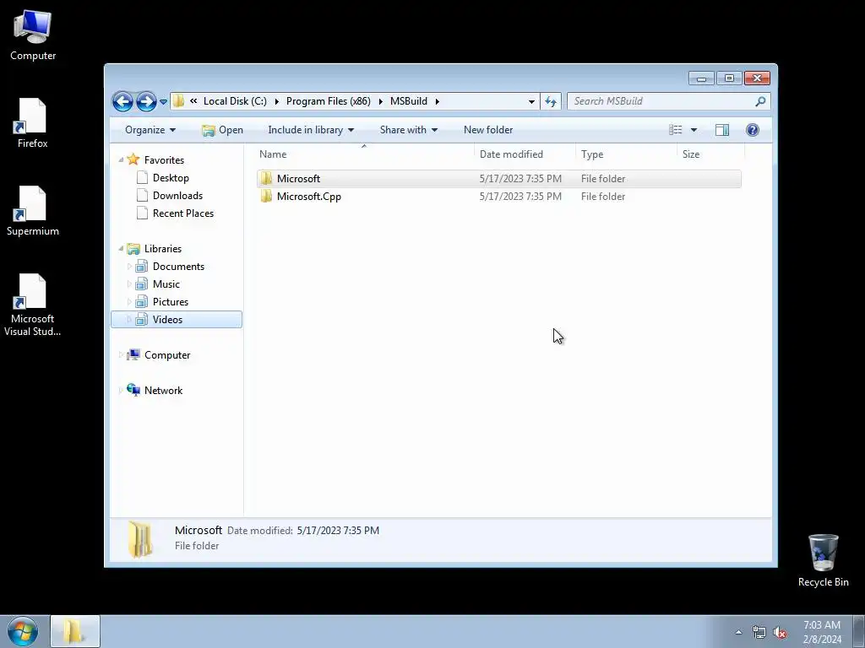
Task: Click the Microsoft.Cpp date modified cell
Action: click(520, 196)
